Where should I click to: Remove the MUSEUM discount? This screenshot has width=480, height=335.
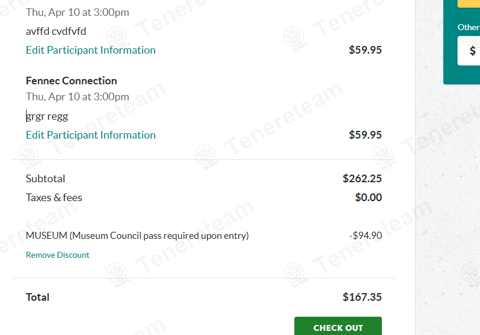[57, 255]
